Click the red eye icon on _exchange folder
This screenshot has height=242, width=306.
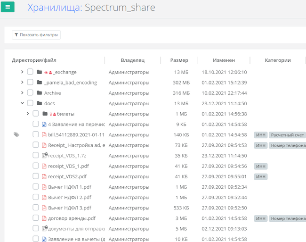(46, 73)
